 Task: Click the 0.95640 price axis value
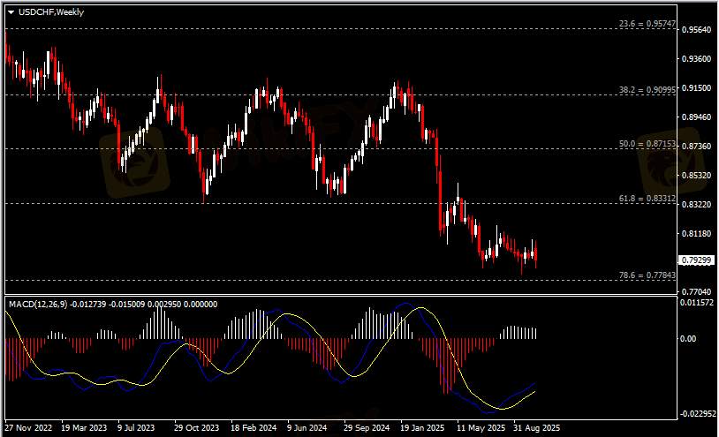697,30
